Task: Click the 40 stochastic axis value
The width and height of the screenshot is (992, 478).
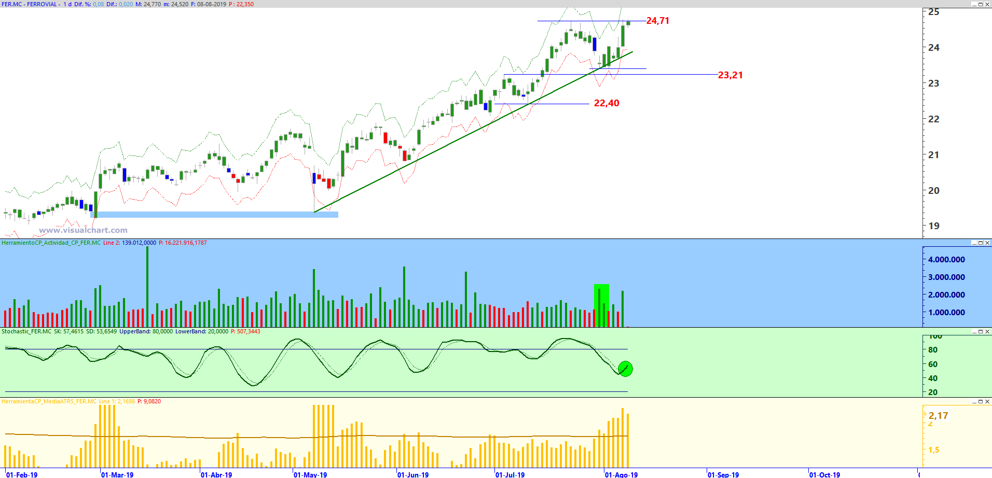Action: [x=933, y=378]
